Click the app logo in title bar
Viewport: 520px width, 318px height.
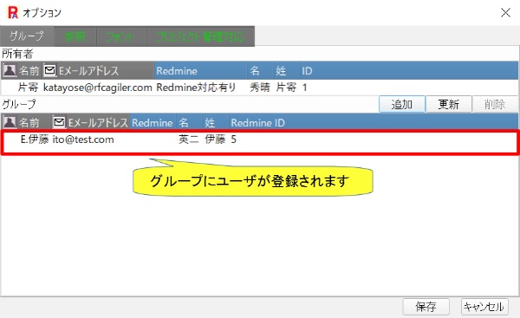click(x=13, y=13)
